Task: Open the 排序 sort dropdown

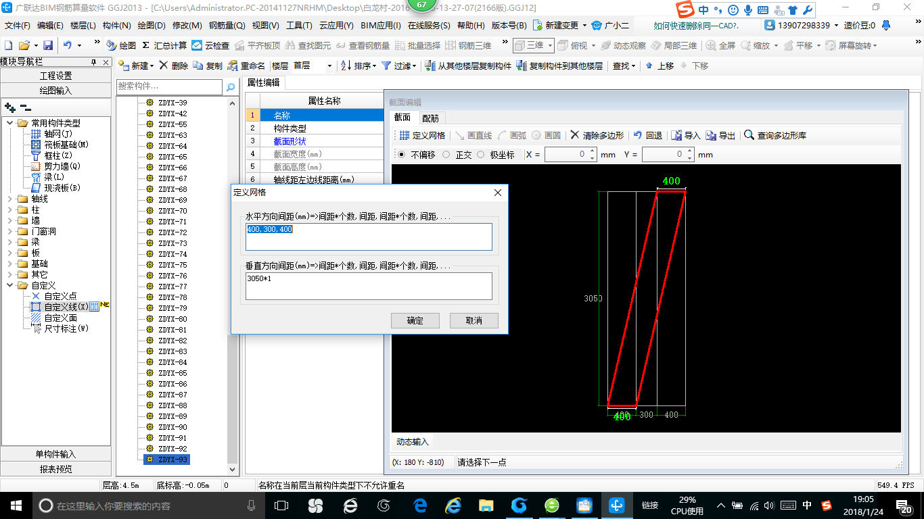Action: click(358, 66)
